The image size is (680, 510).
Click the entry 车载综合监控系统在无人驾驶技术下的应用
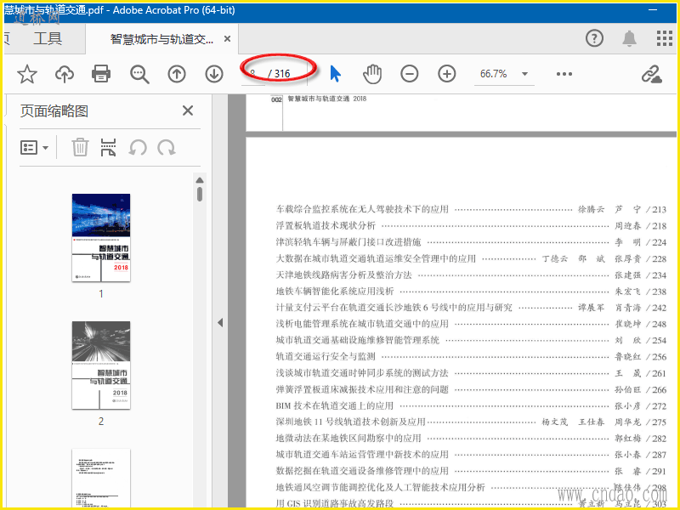point(362,209)
